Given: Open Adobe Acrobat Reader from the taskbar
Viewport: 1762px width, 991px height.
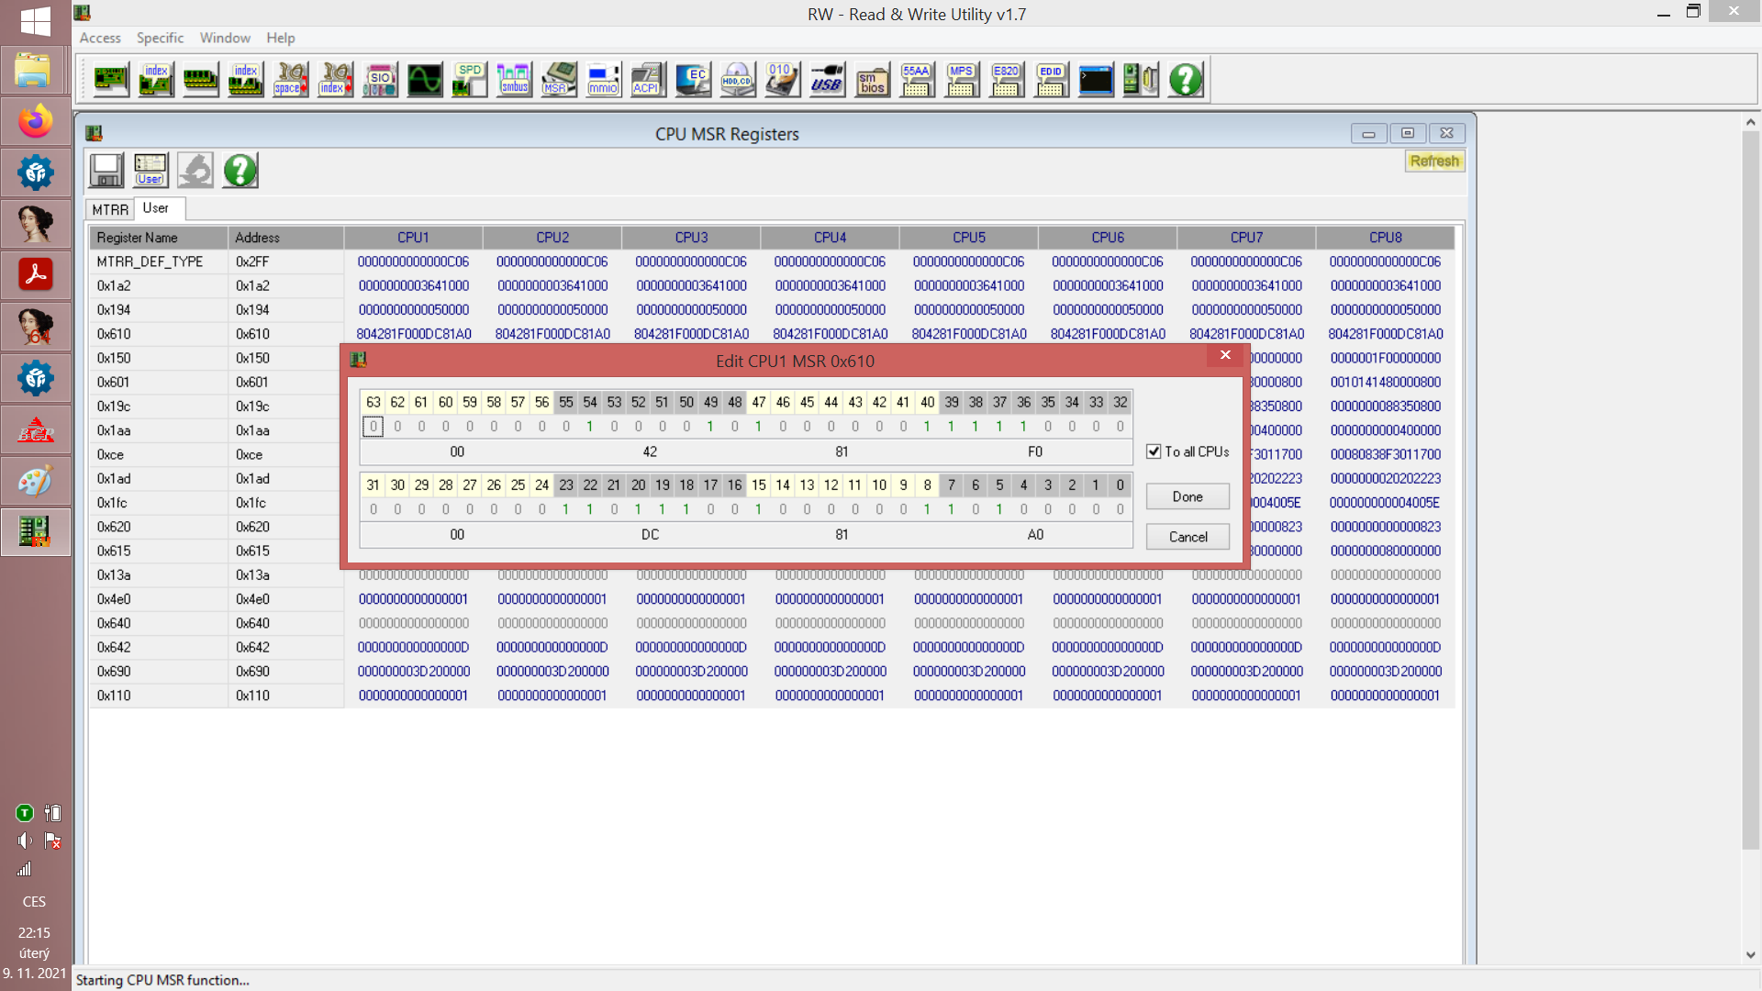Looking at the screenshot, I should click(x=36, y=275).
